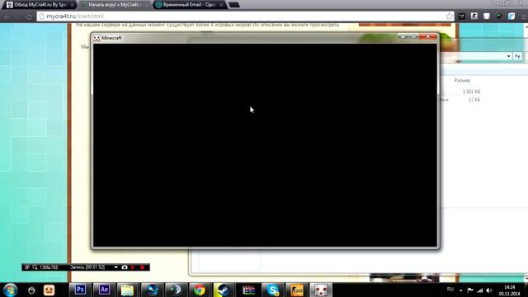Close the Временный Email tab
The image size is (528, 297).
tap(221, 5)
